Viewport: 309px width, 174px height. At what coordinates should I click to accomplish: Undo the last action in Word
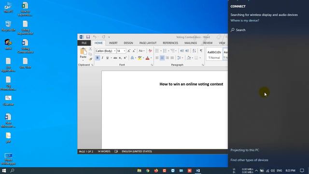95,37
